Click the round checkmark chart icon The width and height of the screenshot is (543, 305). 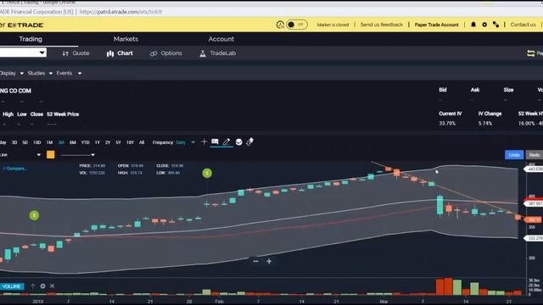[x=238, y=141]
